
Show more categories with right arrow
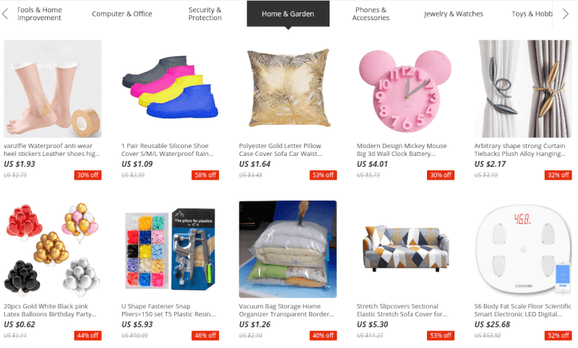[x=566, y=14]
